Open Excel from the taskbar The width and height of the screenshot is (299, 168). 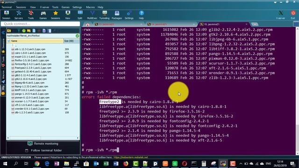[x=106, y=164]
